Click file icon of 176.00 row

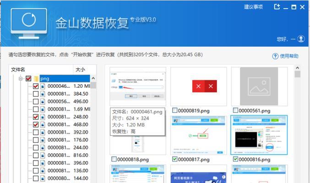(43, 140)
